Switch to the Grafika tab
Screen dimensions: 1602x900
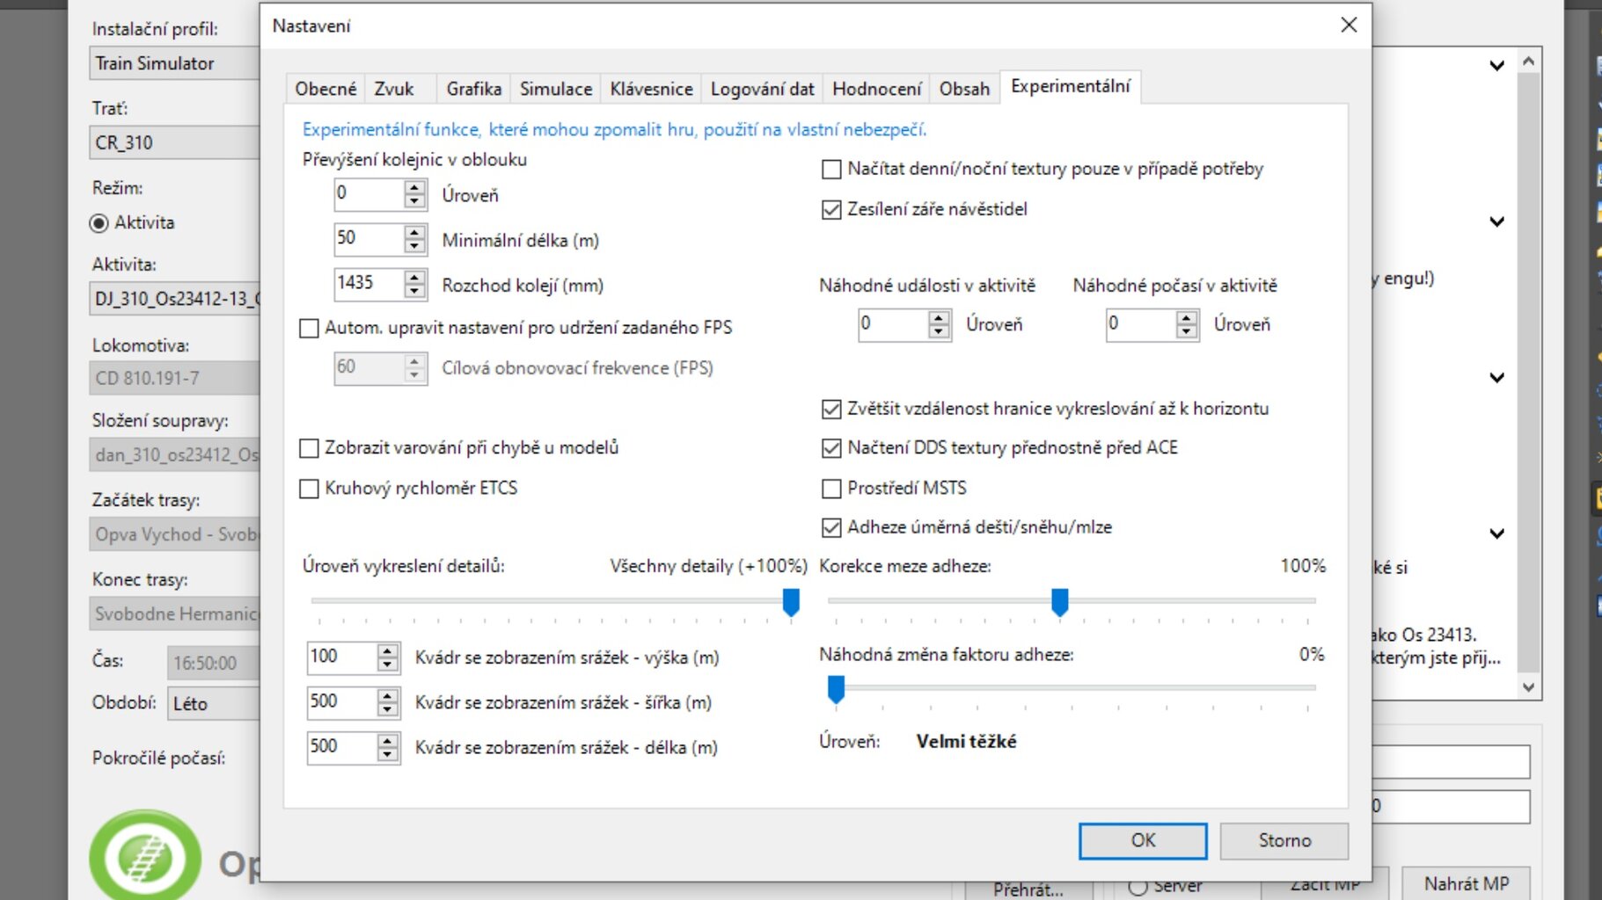[473, 89]
